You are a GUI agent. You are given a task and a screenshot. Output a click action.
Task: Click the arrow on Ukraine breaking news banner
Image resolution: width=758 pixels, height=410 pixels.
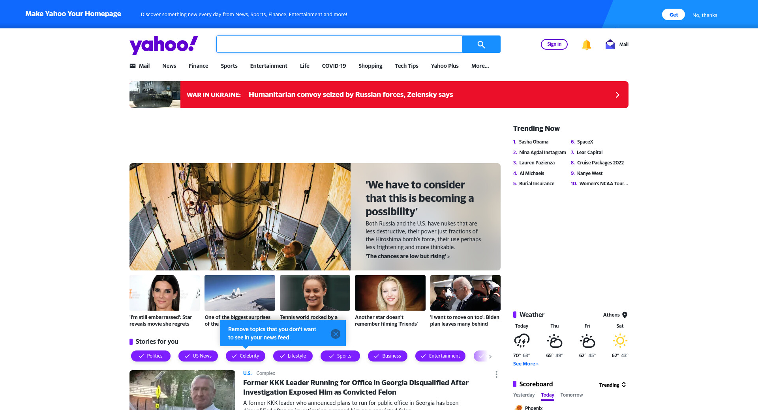pos(617,95)
